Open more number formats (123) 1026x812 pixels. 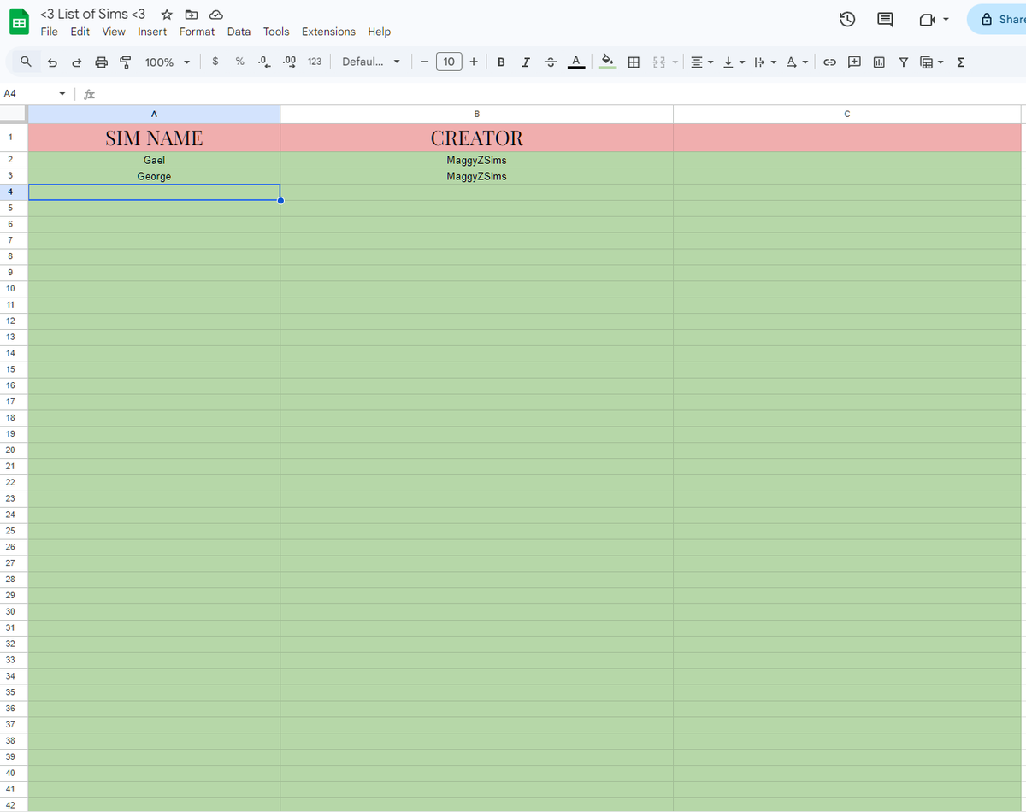(x=314, y=62)
